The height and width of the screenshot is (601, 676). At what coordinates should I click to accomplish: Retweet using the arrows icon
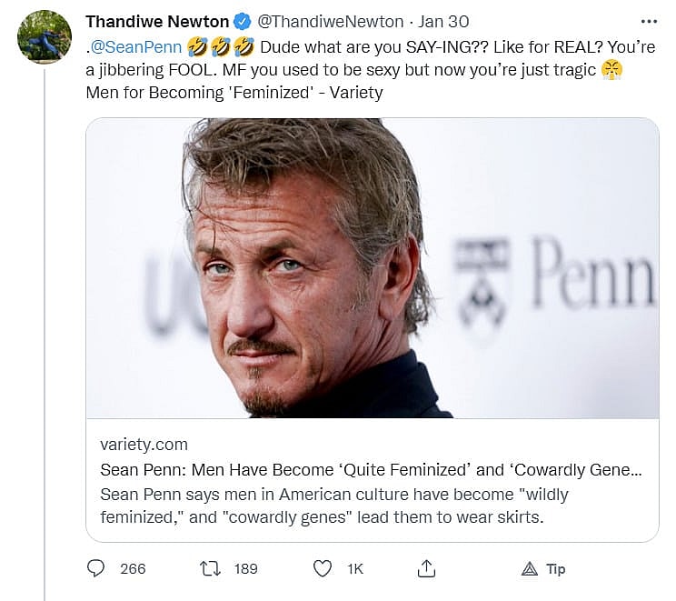[x=210, y=568]
